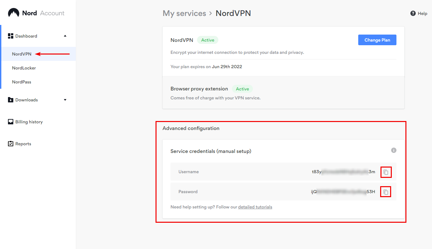Expand the Downloads section
The height and width of the screenshot is (249, 432).
(x=65, y=99)
